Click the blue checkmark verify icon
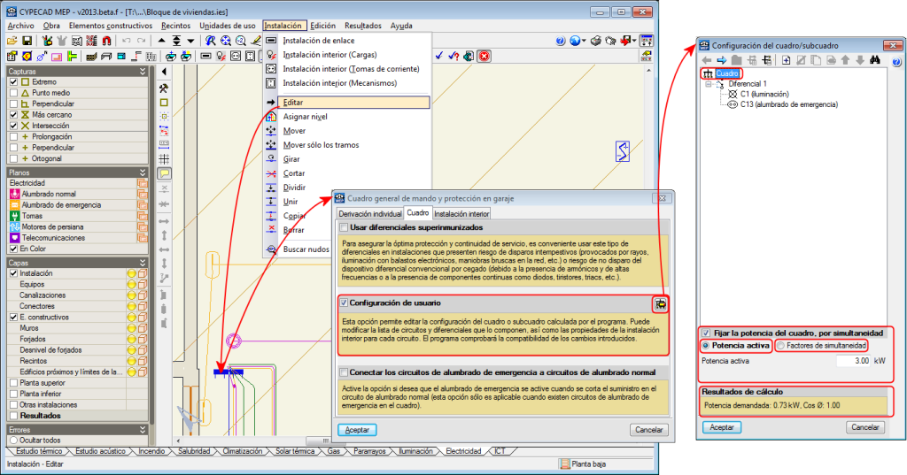This screenshot has width=907, height=475. pyautogui.click(x=439, y=56)
